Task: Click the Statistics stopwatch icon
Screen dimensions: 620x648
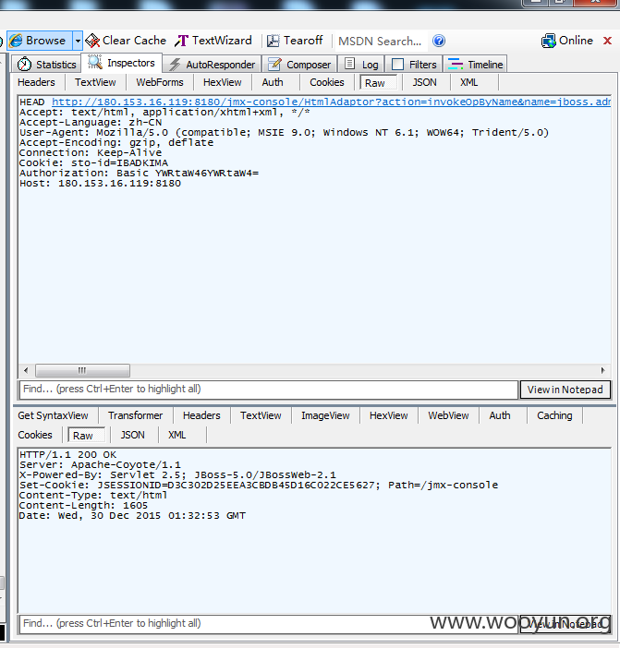Action: pos(24,64)
